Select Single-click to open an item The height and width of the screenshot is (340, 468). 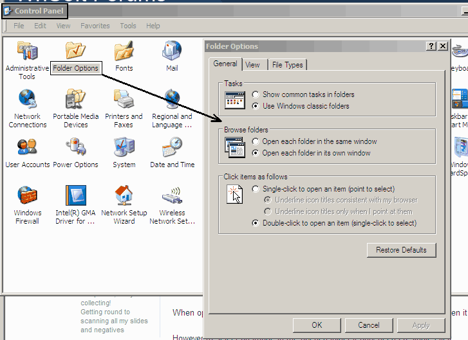(x=323, y=189)
